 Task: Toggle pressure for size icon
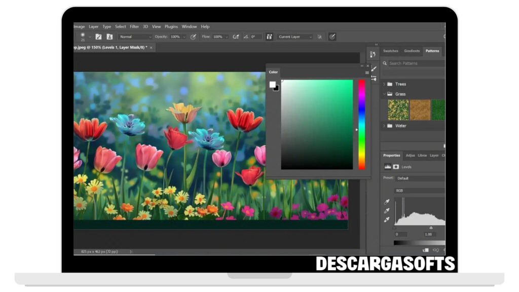pos(332,36)
